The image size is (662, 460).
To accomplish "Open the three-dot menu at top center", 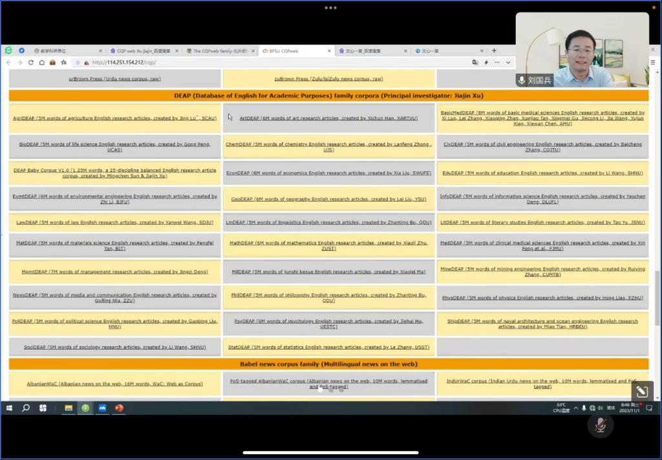I will 330,8.
